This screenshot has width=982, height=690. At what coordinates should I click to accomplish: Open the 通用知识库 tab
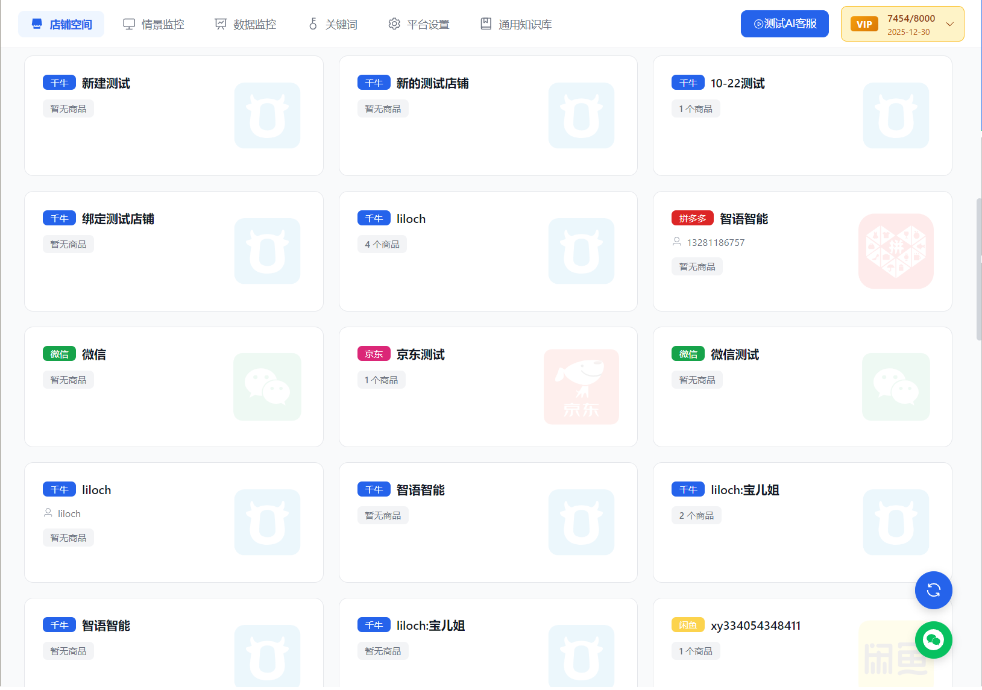click(x=516, y=24)
